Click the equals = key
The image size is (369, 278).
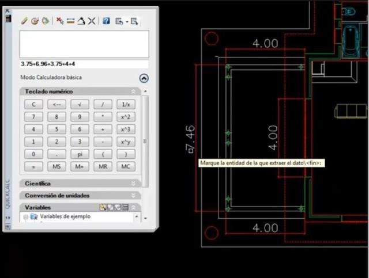click(x=33, y=166)
